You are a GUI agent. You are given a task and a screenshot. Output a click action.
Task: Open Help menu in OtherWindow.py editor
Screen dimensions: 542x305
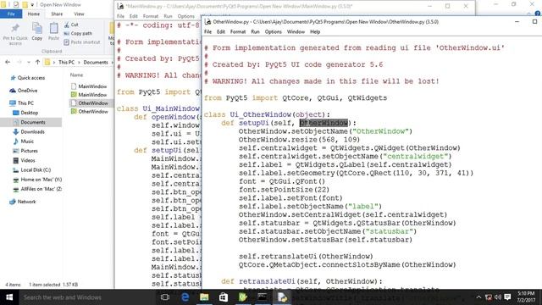[x=315, y=32]
